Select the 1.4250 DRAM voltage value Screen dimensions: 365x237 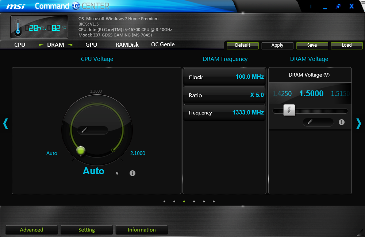point(282,94)
